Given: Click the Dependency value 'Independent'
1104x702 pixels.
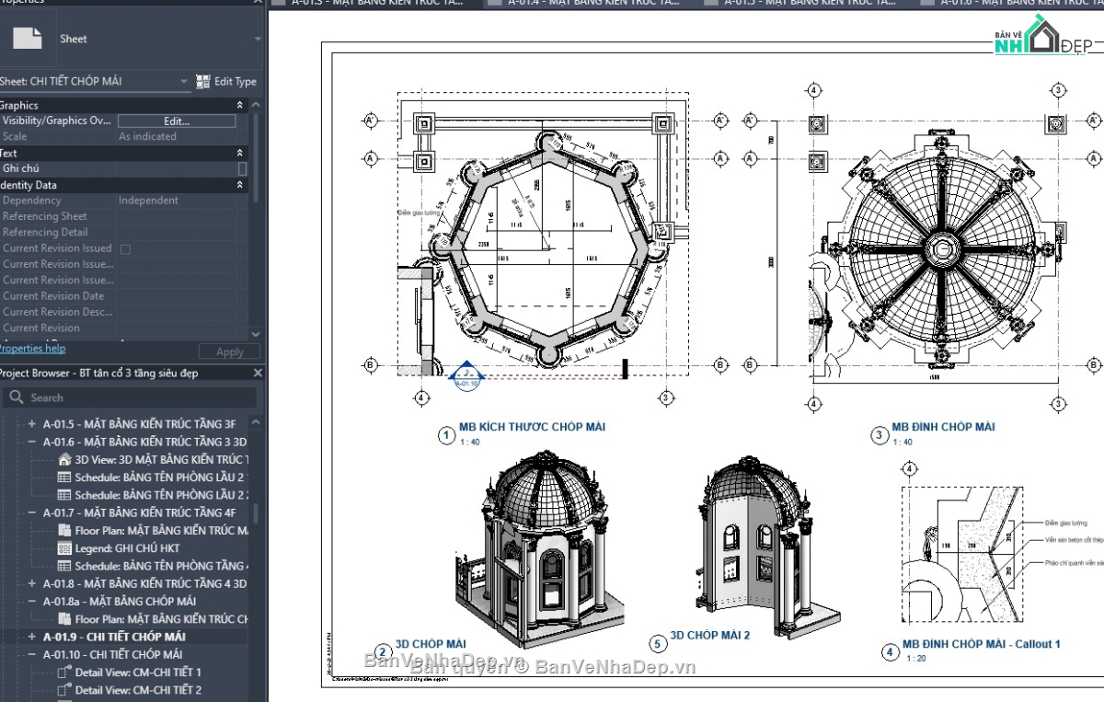Looking at the screenshot, I should (x=148, y=201).
